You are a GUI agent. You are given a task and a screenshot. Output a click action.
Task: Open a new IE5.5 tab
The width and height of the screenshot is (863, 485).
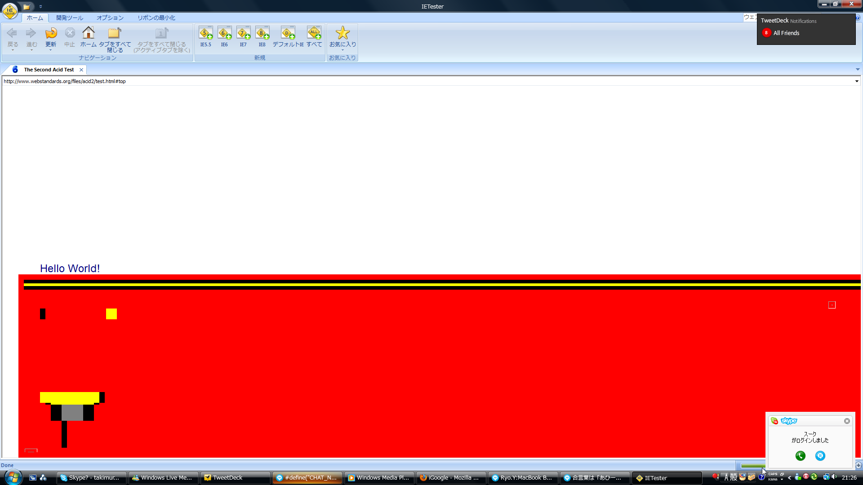(206, 33)
